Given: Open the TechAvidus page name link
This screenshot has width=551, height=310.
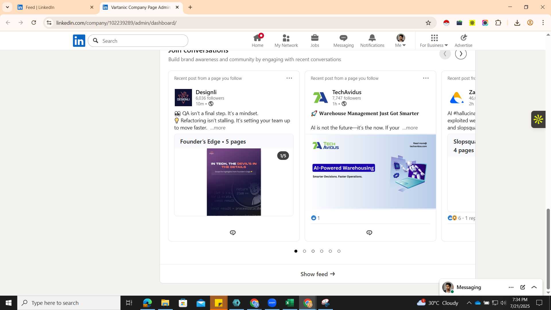Looking at the screenshot, I should point(347,92).
